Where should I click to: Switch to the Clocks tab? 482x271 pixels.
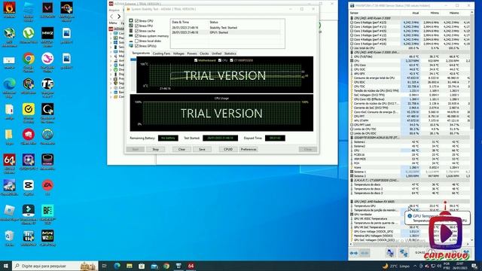coord(204,53)
